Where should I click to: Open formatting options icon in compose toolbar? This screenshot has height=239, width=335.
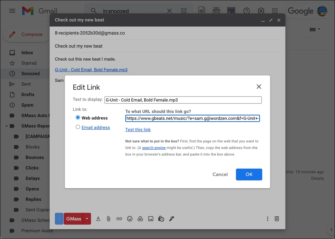click(98, 219)
